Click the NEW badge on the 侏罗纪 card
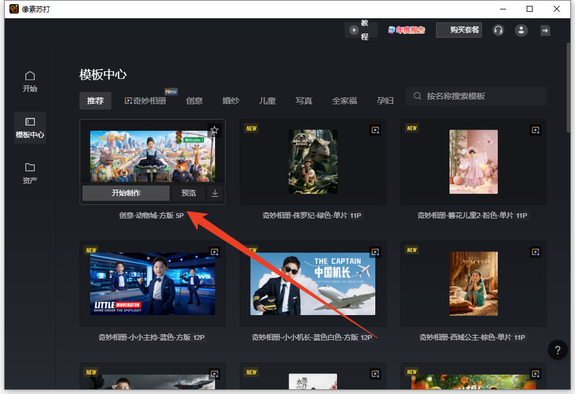Image resolution: width=575 pixels, height=394 pixels. 252,128
